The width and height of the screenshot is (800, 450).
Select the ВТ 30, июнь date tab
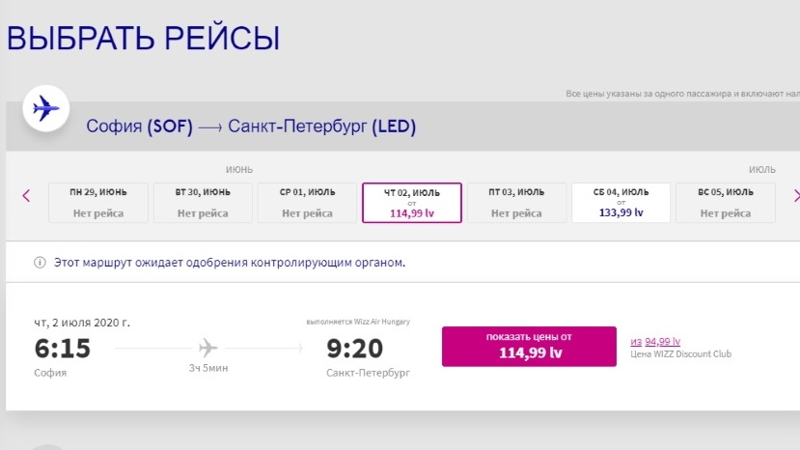point(203,203)
